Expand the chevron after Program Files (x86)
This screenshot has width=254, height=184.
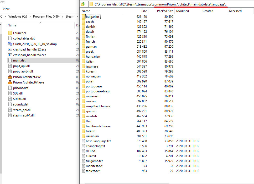(x=63, y=16)
